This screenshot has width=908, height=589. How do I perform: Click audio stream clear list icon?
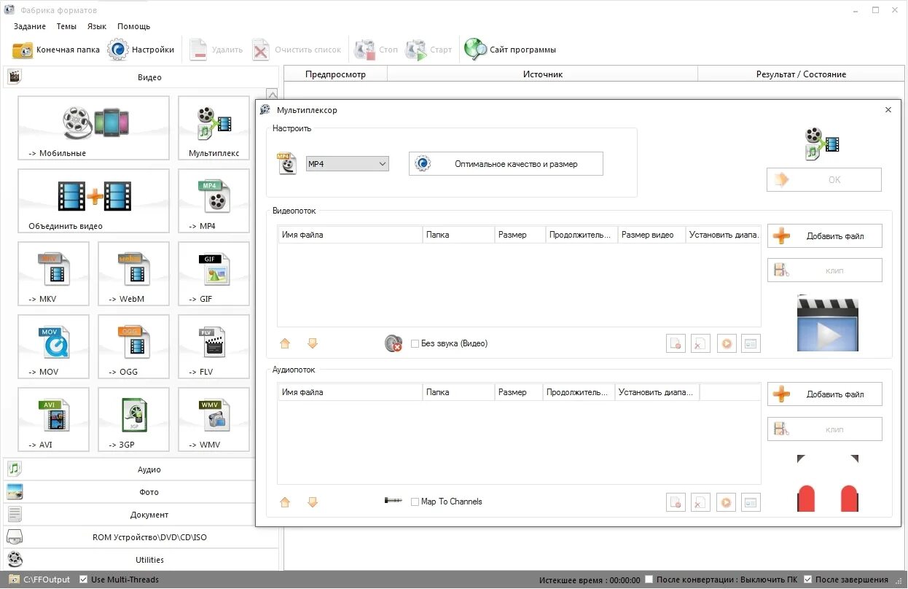click(x=700, y=502)
